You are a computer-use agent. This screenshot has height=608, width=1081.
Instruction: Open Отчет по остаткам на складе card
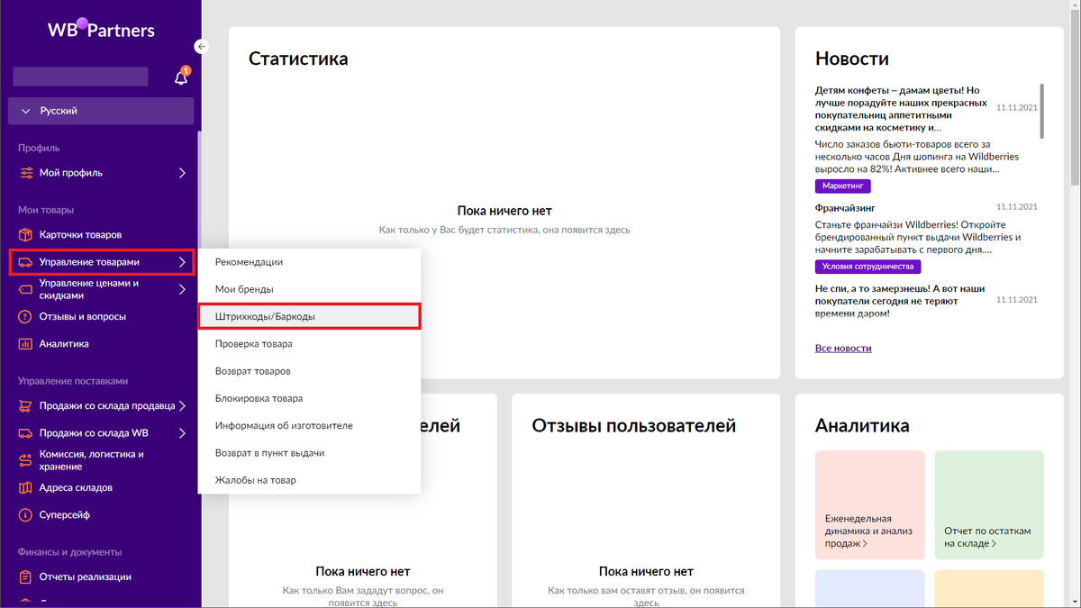pos(989,505)
